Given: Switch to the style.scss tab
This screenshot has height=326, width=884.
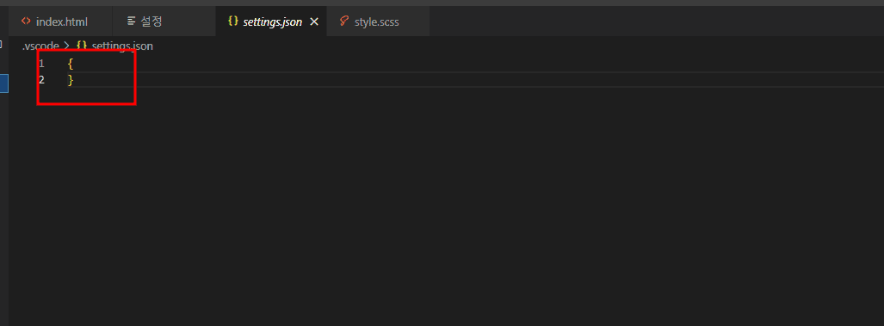Looking at the screenshot, I should [x=378, y=22].
